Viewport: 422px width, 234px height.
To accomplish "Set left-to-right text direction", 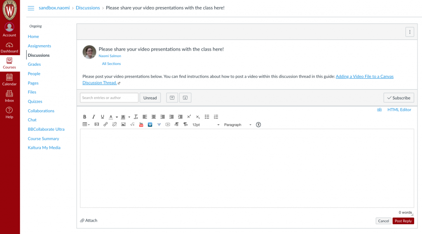I will (x=176, y=124).
